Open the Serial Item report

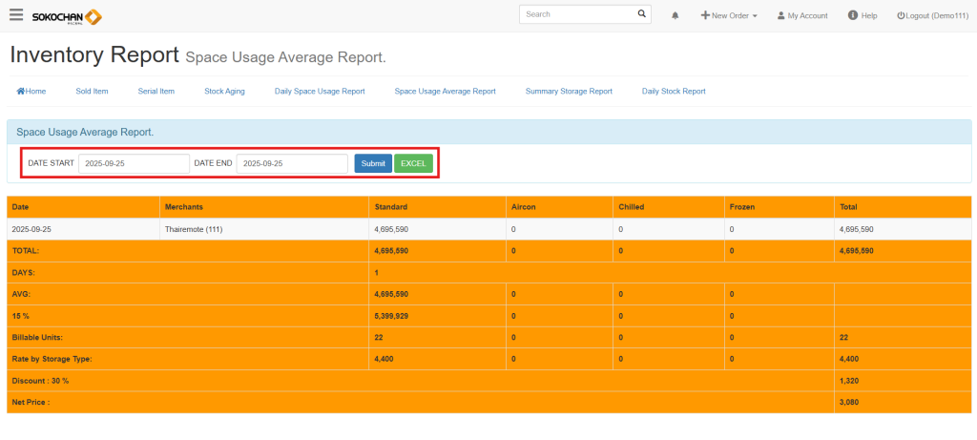(156, 92)
